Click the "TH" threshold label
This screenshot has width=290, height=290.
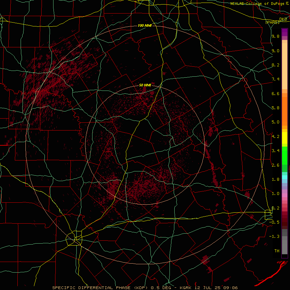[277, 251]
